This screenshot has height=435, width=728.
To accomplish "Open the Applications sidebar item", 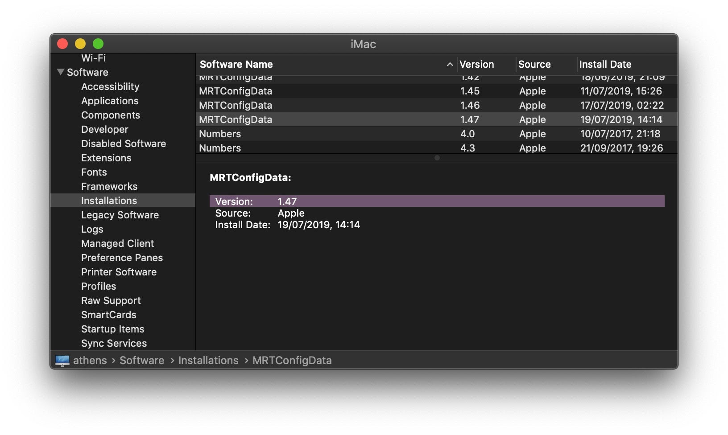I will click(110, 101).
